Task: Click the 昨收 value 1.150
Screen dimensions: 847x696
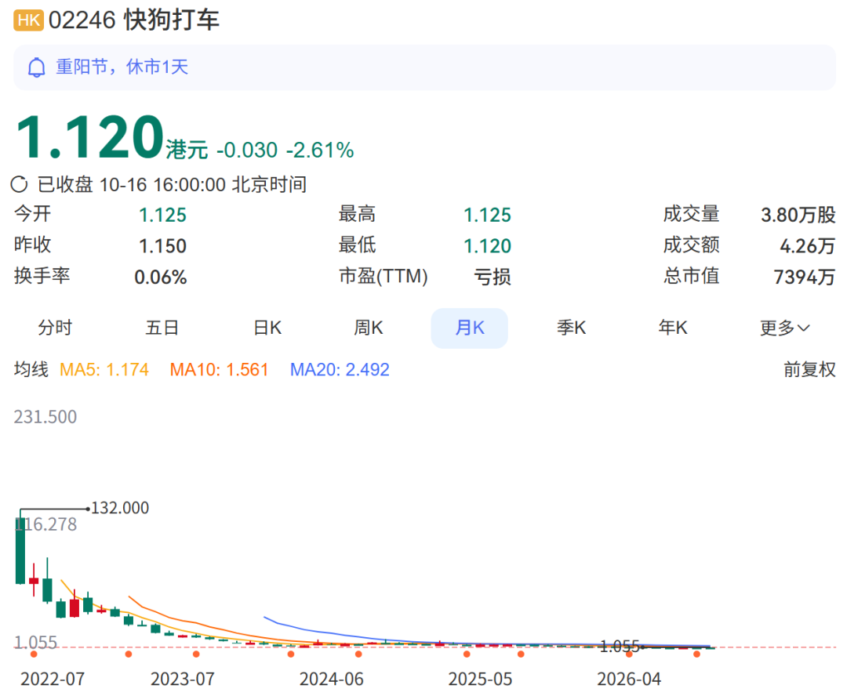Action: [x=162, y=246]
